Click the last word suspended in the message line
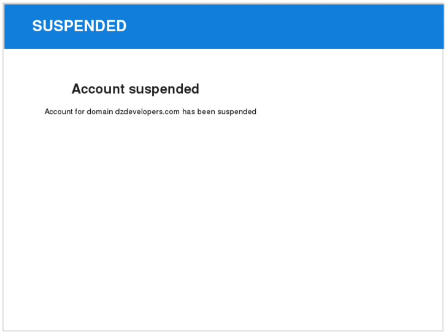Screen dimensions: 446x334 (237, 112)
